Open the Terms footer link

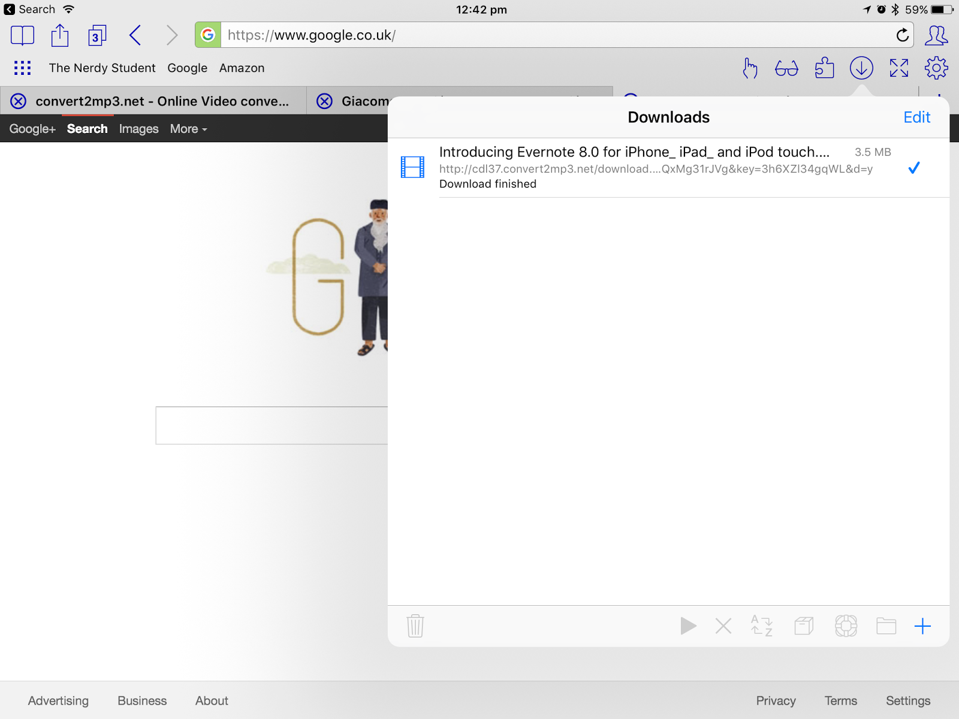tap(840, 700)
